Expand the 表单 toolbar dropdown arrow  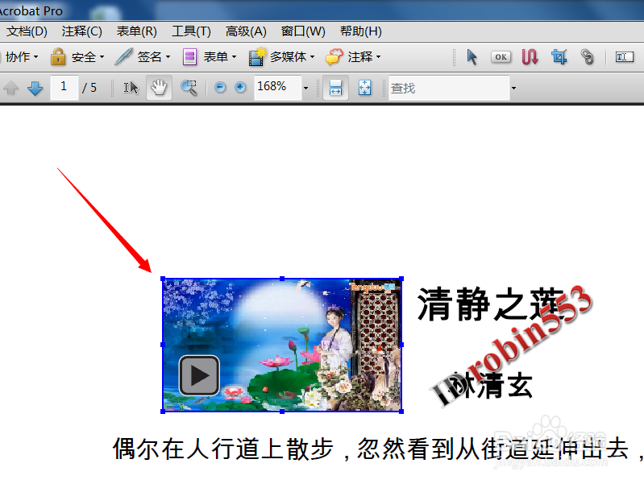click(234, 57)
